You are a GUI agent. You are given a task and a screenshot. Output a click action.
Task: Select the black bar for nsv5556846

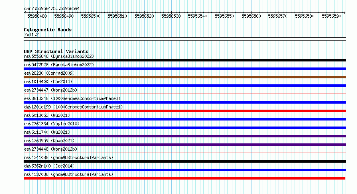coord(185,60)
